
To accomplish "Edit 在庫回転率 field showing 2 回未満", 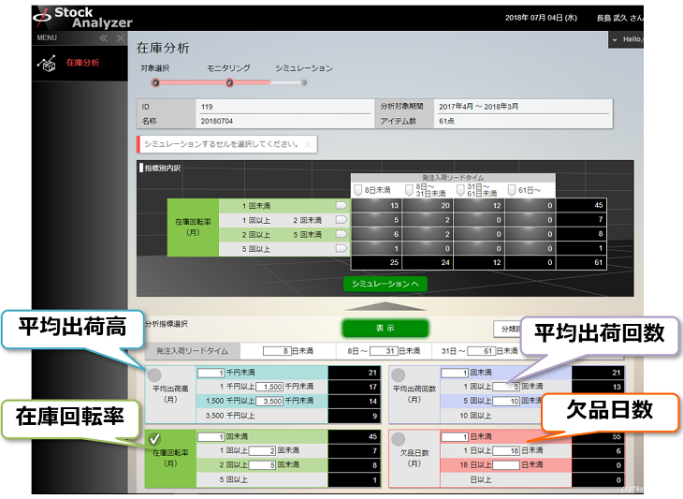I will [x=262, y=450].
